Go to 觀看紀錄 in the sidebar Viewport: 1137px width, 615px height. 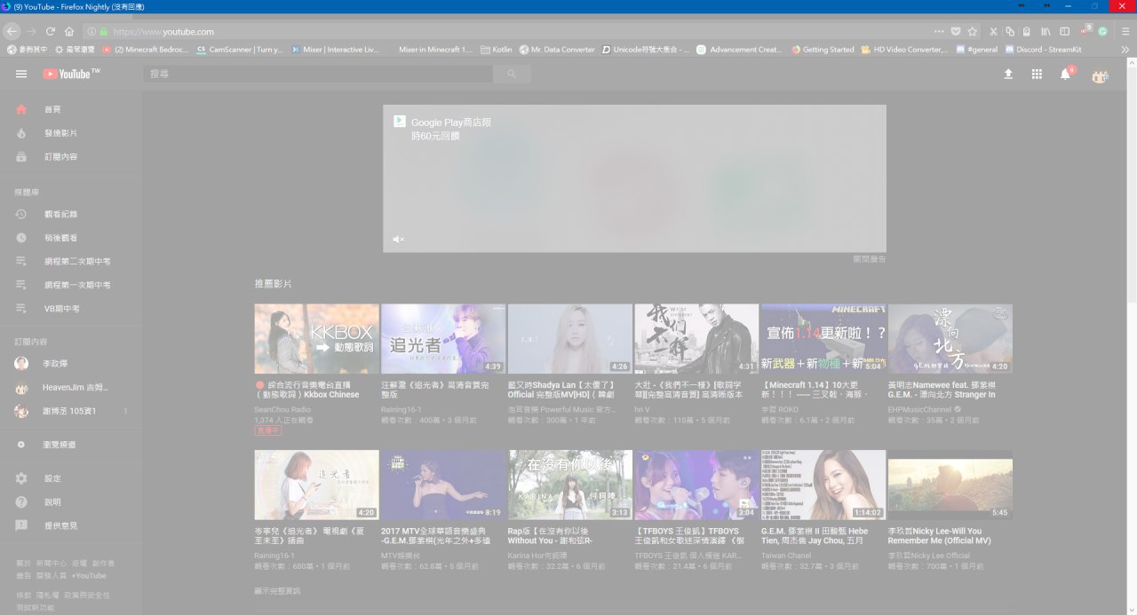click(x=60, y=215)
